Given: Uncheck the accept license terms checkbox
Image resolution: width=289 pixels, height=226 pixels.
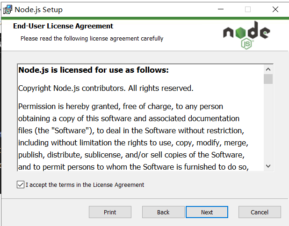Looking at the screenshot, I should point(20,185).
